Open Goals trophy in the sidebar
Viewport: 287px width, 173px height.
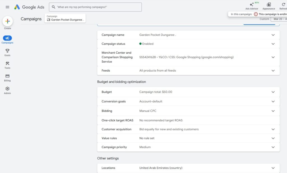pos(7,53)
